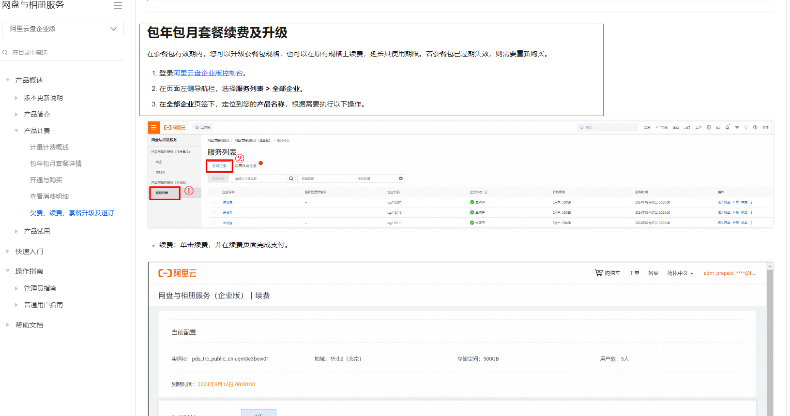Click the heading 包年包月套餐续费及升级
Viewport: 790px width, 416px height.
pyautogui.click(x=217, y=32)
